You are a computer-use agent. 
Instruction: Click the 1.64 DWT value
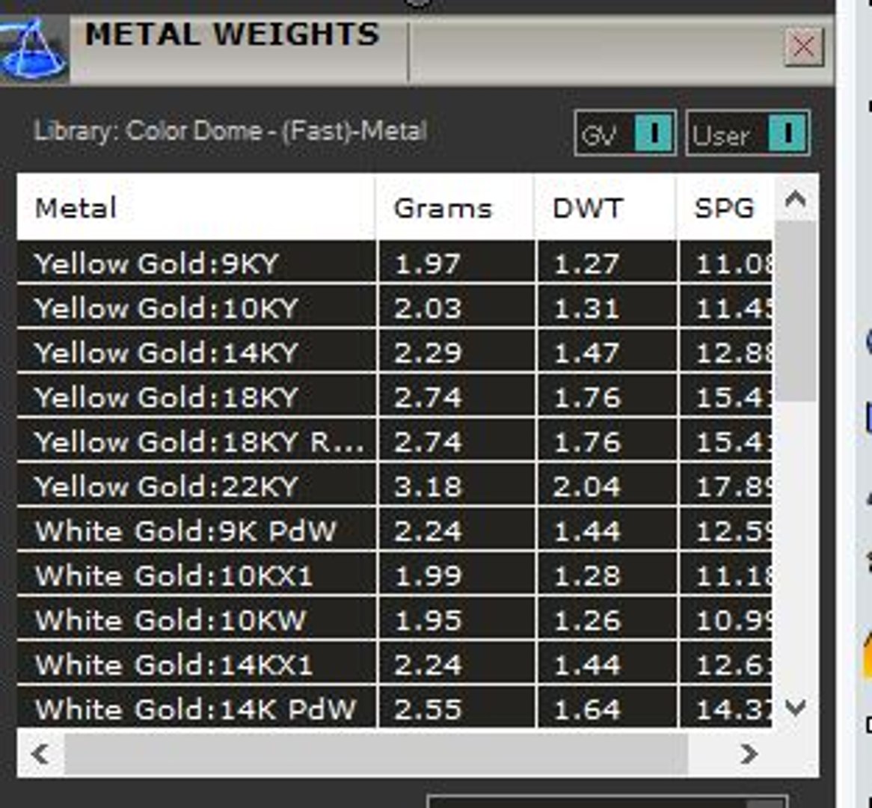[587, 709]
